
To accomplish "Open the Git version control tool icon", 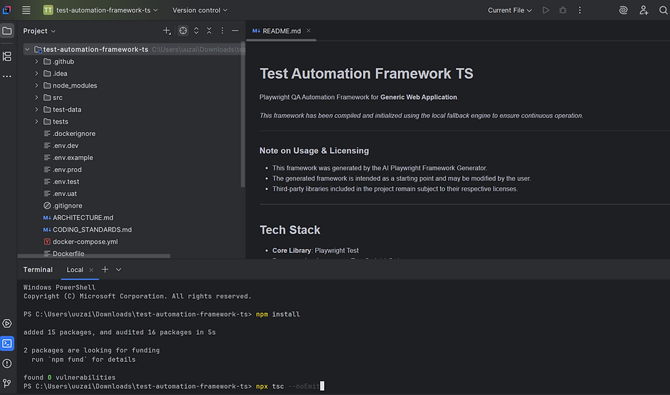I will (8, 383).
